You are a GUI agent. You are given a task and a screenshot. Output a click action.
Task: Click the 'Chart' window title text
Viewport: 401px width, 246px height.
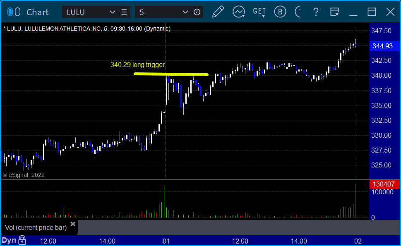pos(38,12)
